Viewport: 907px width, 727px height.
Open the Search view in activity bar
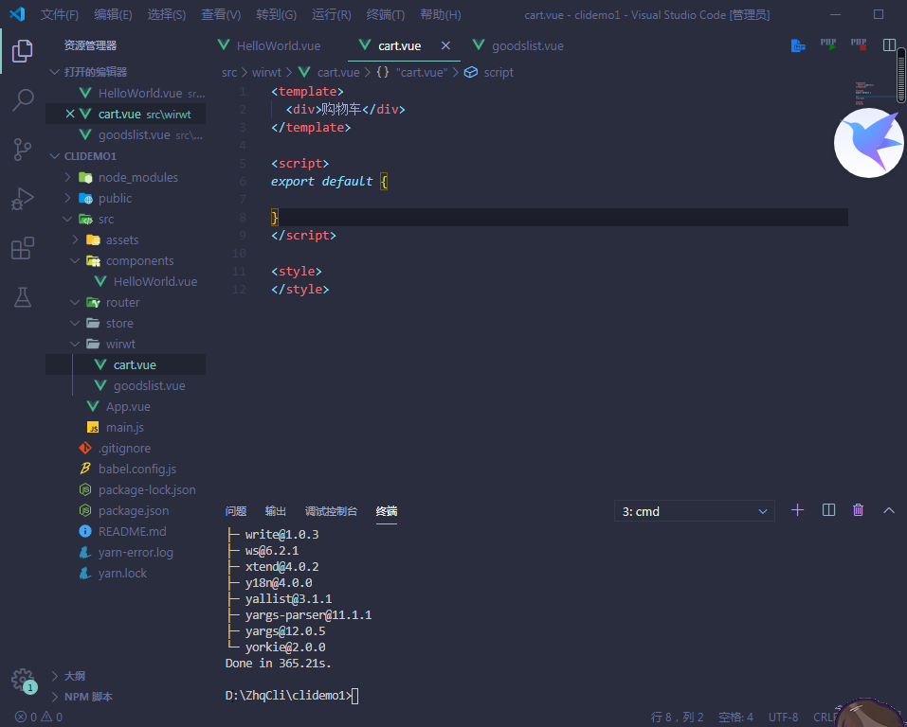tap(23, 99)
